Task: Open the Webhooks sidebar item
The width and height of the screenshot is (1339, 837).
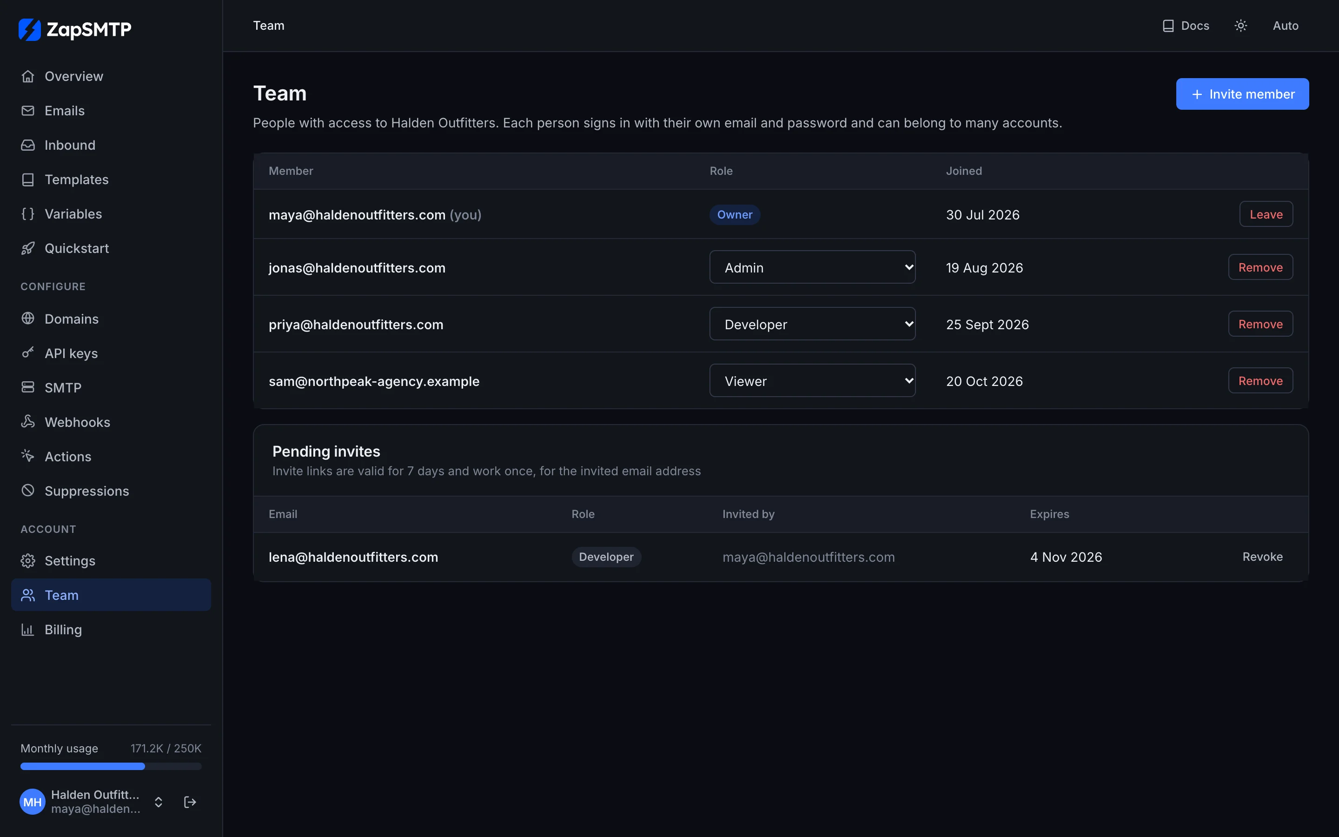Action: 111,422
